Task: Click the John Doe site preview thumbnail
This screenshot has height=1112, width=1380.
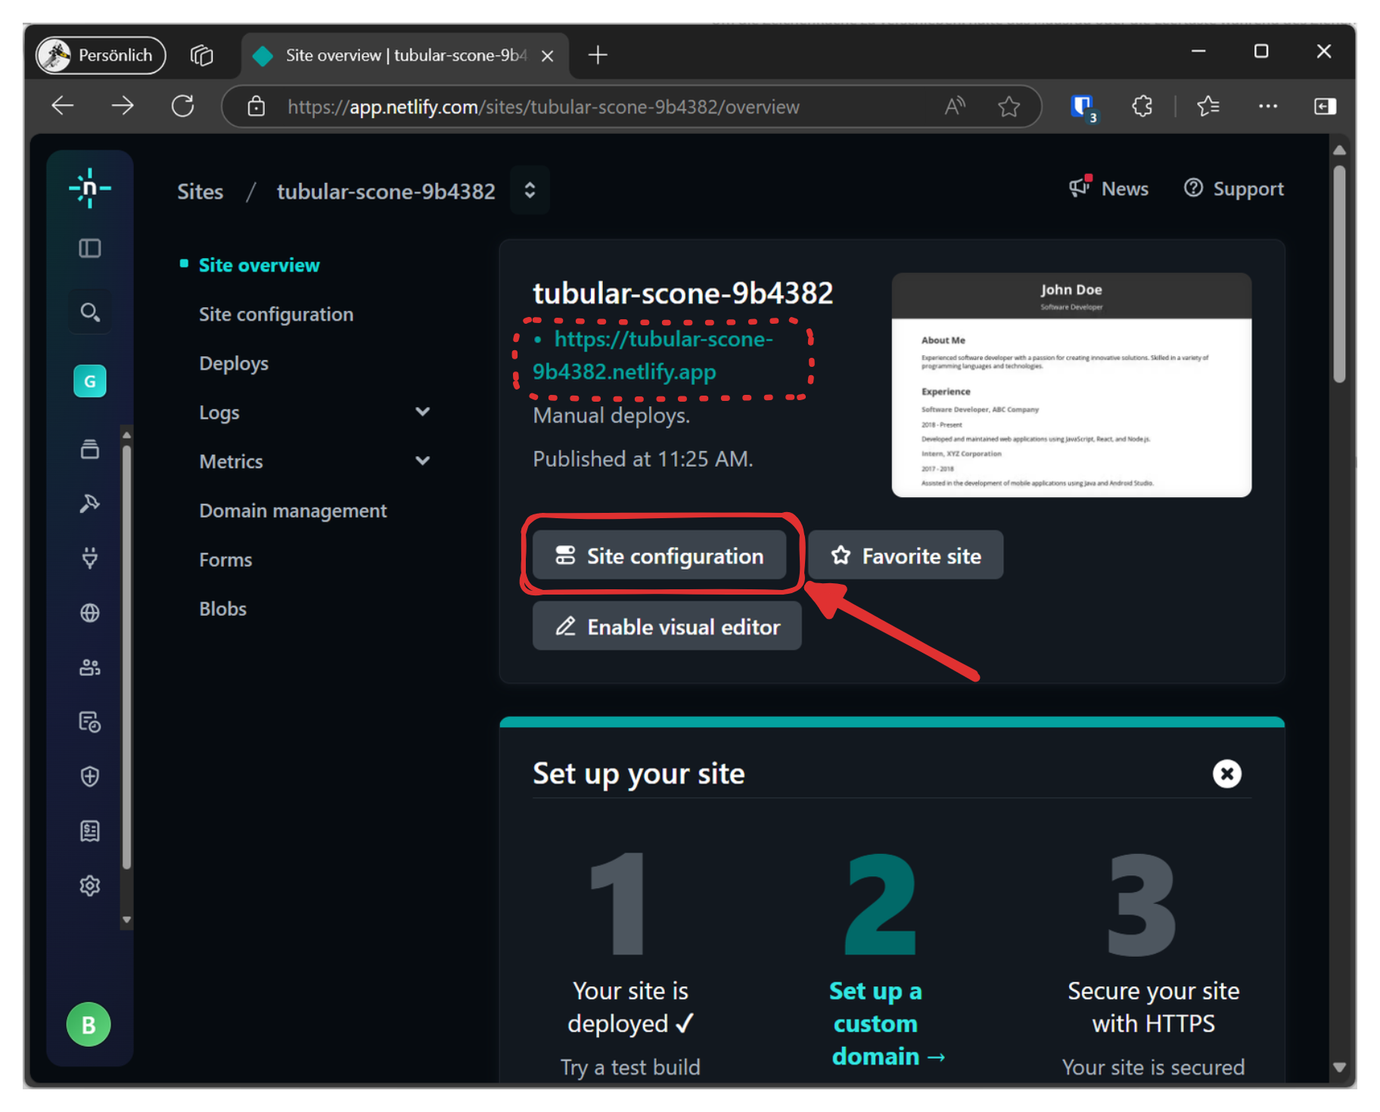Action: tap(1071, 385)
